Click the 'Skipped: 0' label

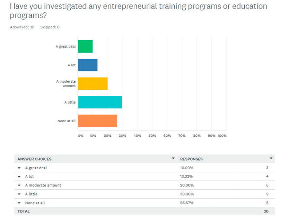click(50, 27)
